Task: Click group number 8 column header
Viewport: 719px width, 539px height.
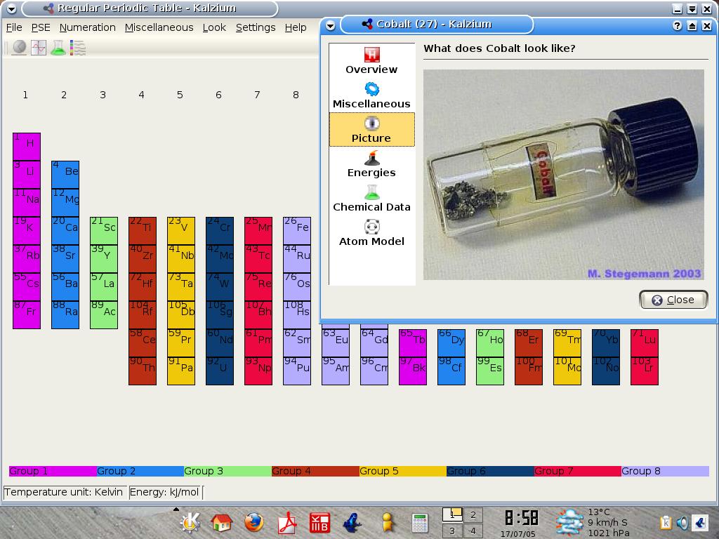Action: (x=296, y=95)
